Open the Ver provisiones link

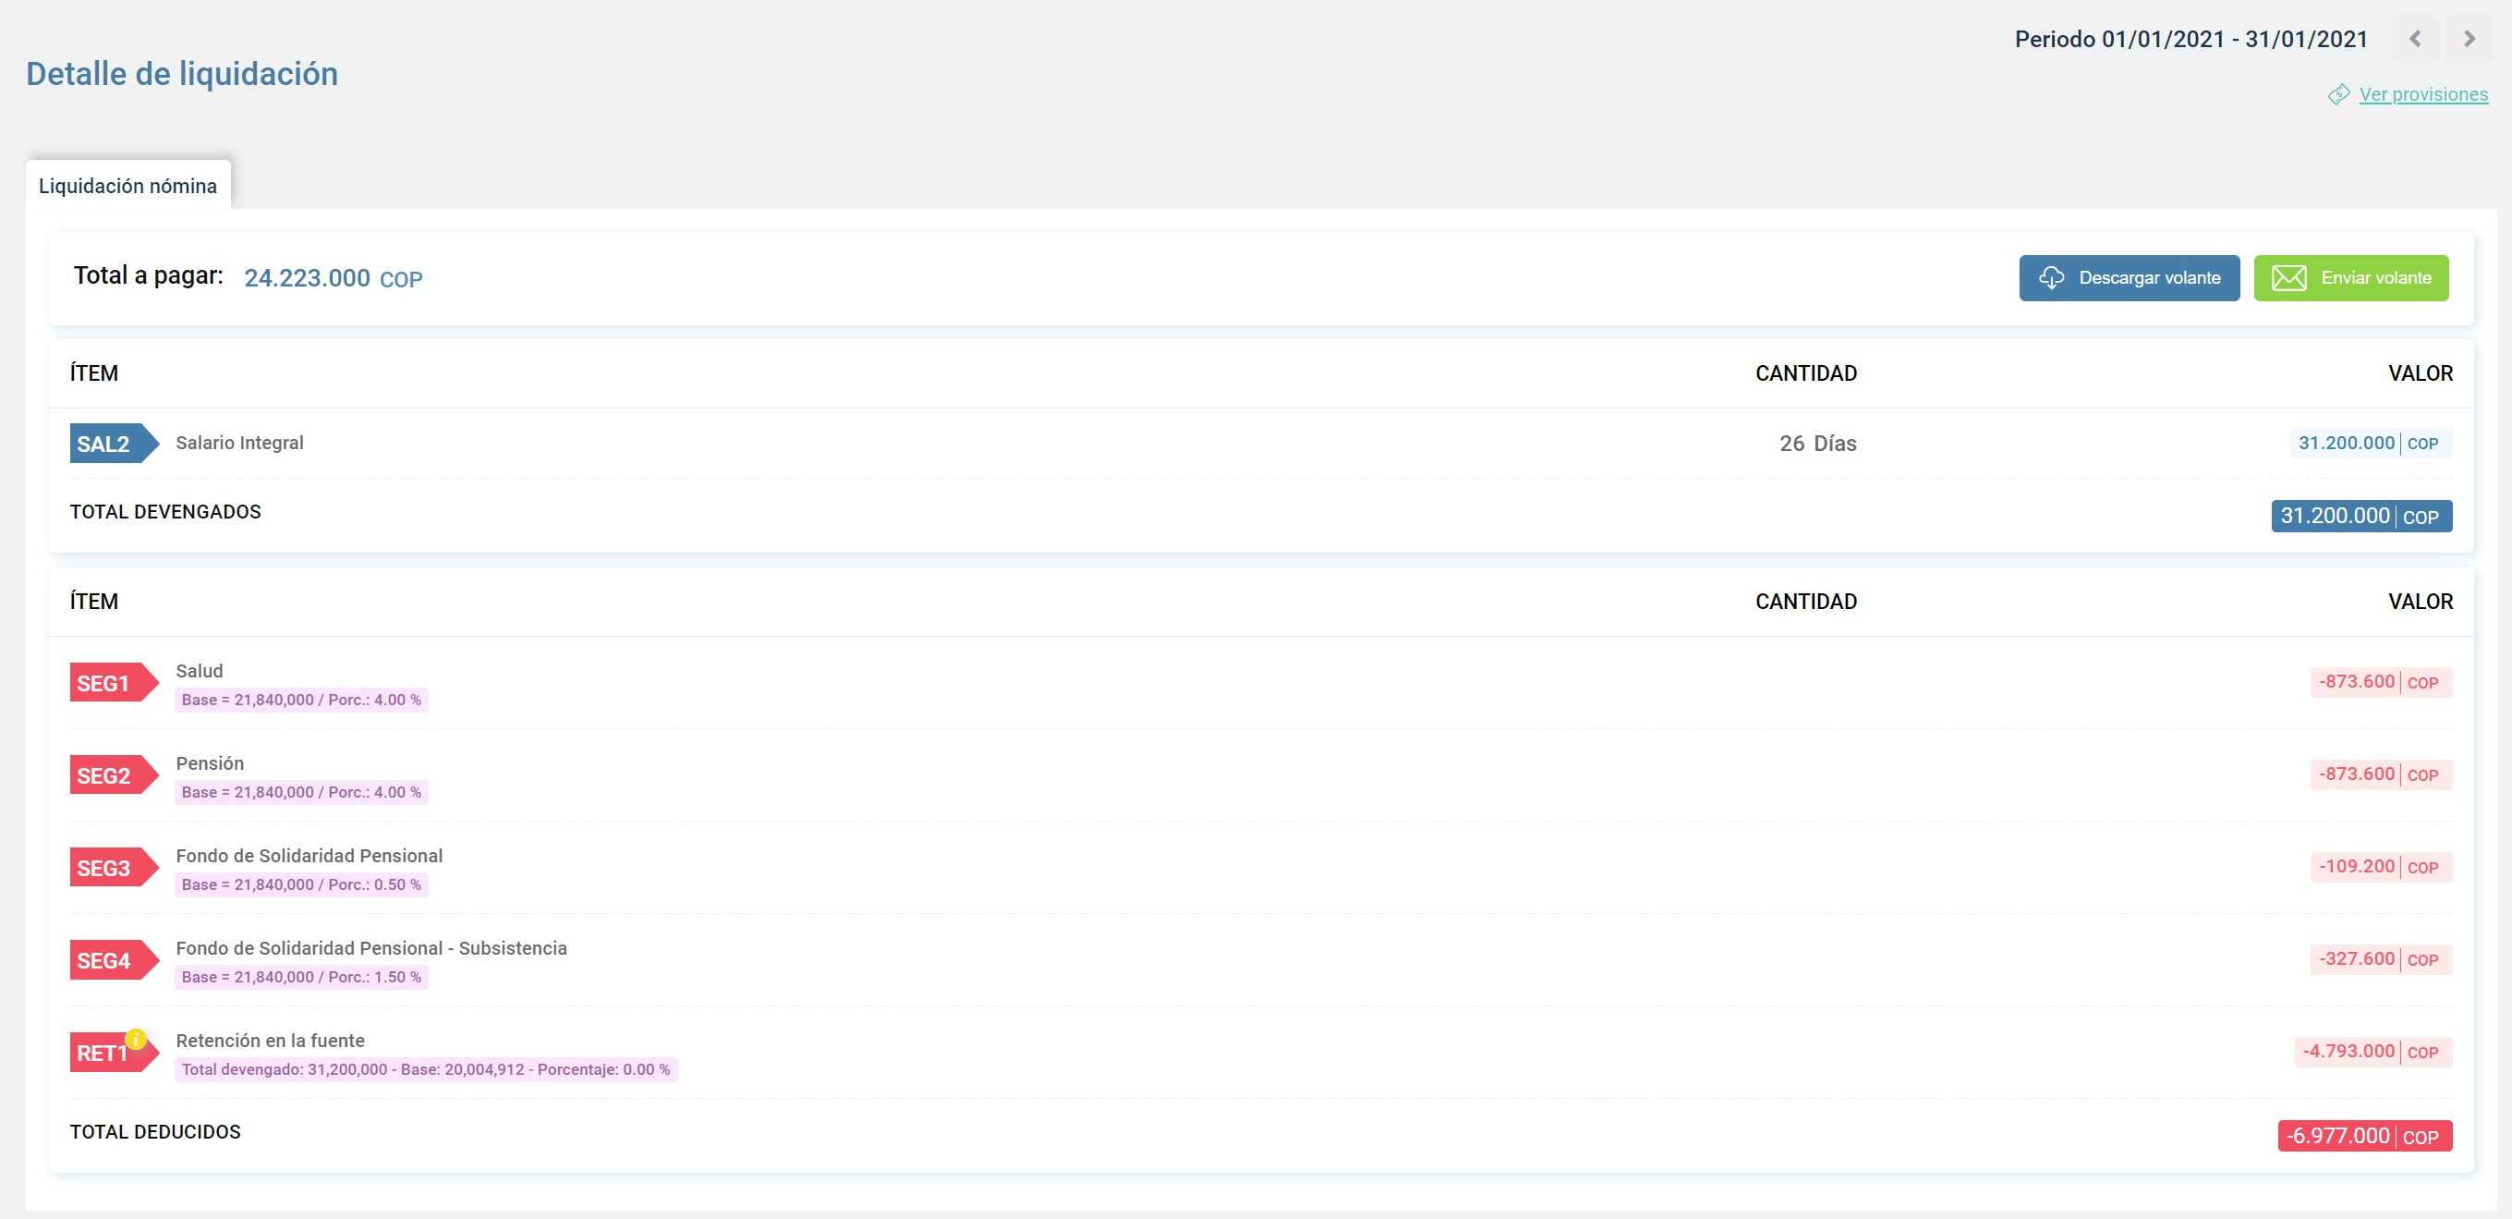pos(2423,94)
